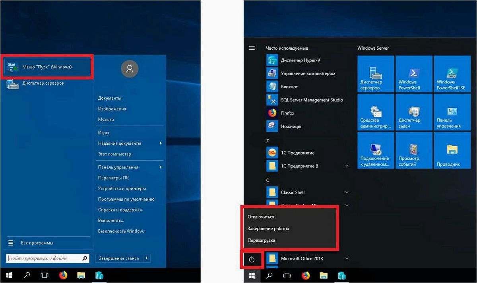Screen dimensions: 477x283
Task: Open the Windows PowerShell tile
Action: (x=414, y=74)
